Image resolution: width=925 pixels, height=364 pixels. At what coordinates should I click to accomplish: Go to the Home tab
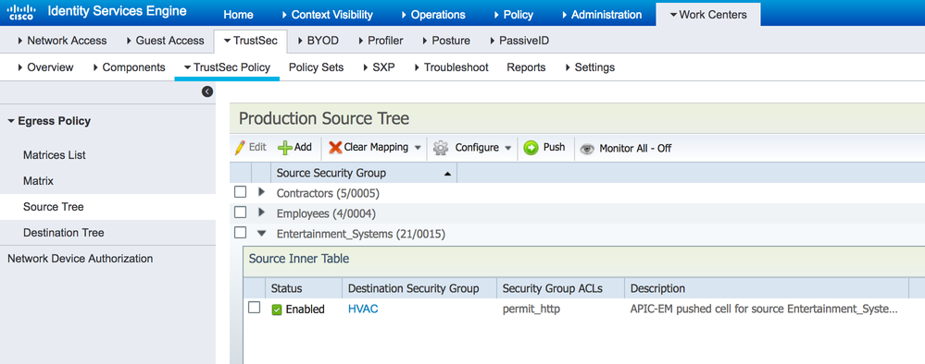pos(239,15)
